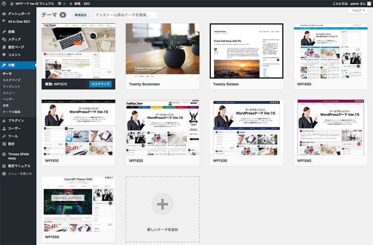Click the collapse arrow icon for メニューを閉じる
The width and height of the screenshot is (373, 245).
point(4,174)
